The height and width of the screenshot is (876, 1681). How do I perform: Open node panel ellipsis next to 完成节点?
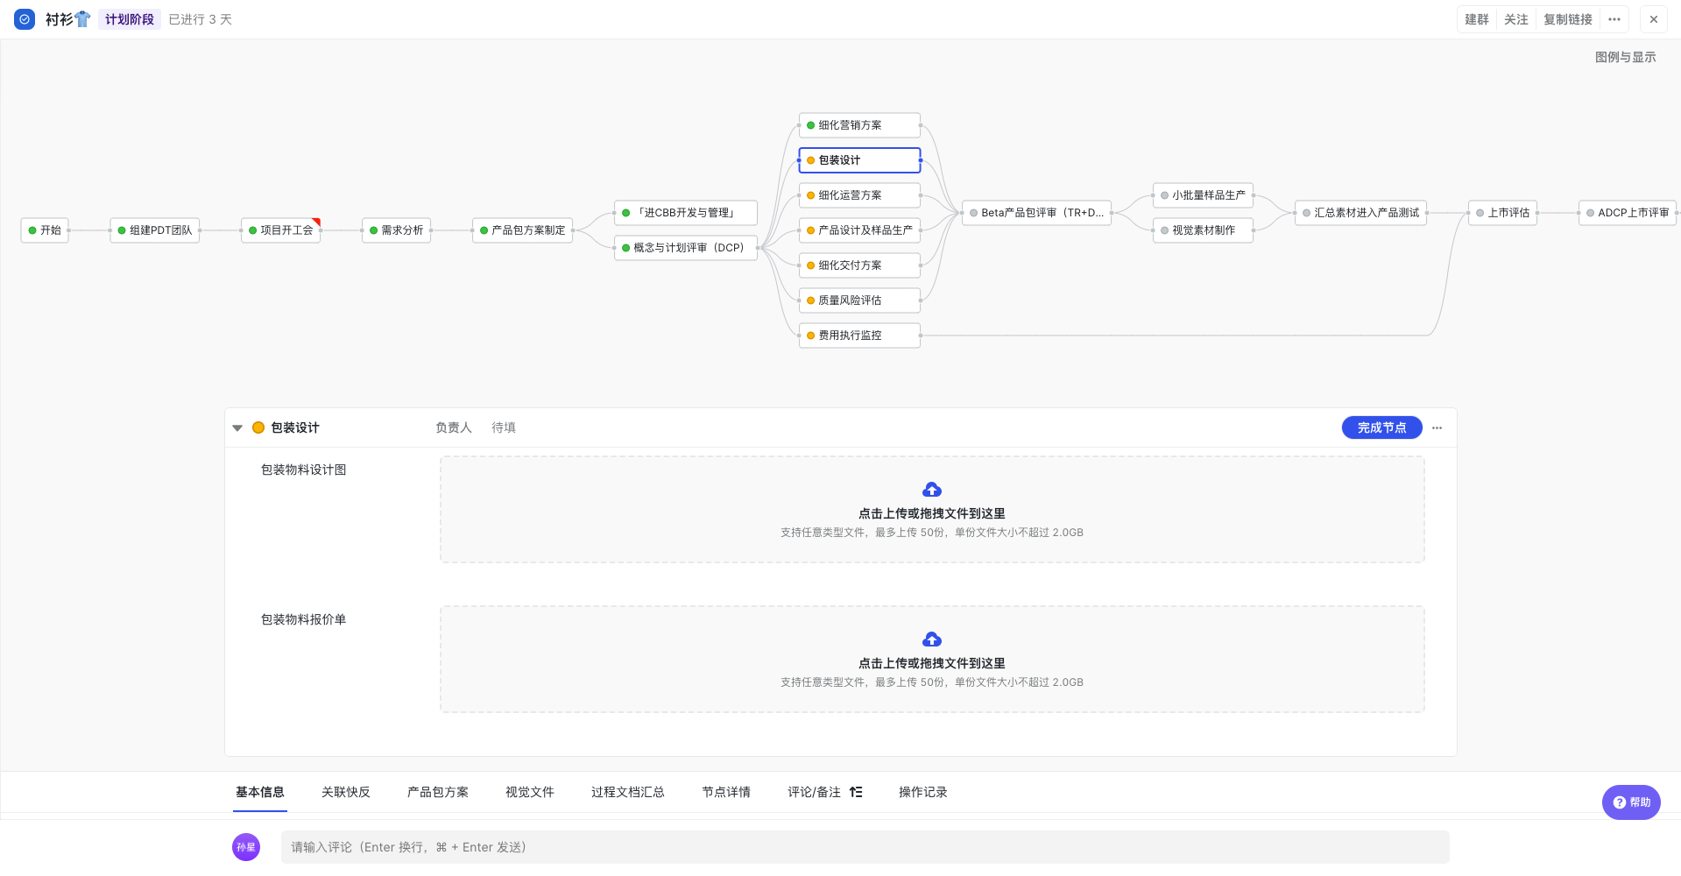[x=1437, y=428]
